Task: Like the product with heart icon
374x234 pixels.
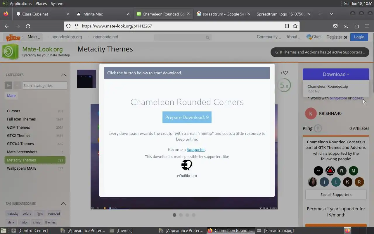Action: [285, 73]
